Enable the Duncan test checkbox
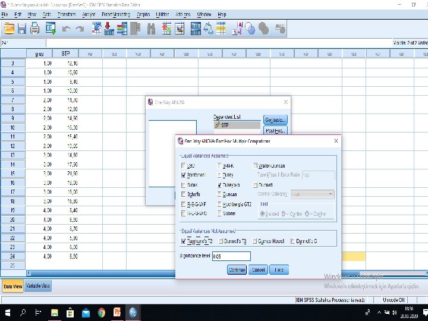This screenshot has width=428, height=321. point(219,194)
